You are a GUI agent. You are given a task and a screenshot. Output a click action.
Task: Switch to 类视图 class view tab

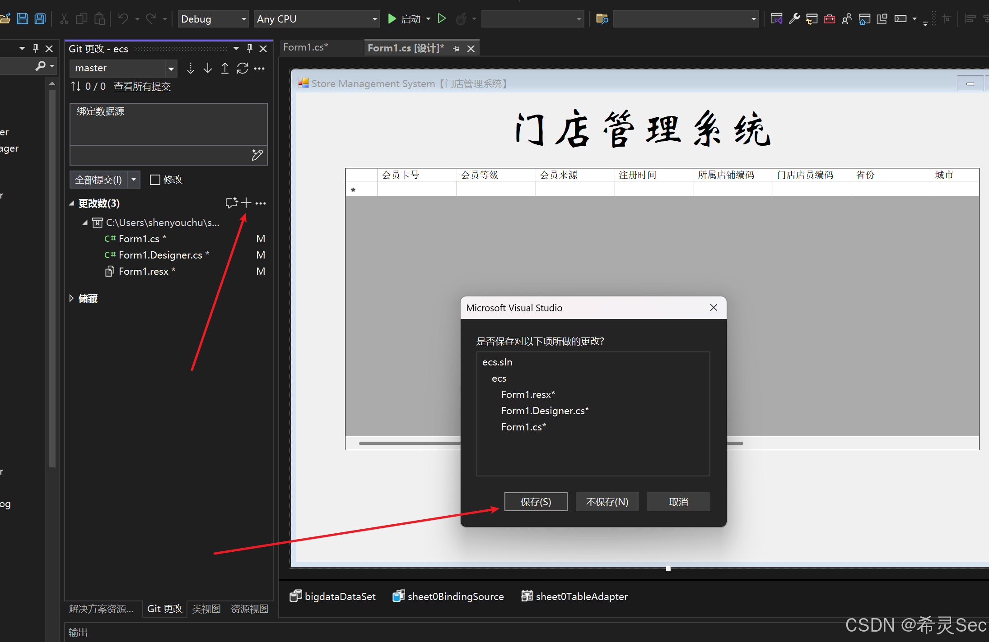pyautogui.click(x=206, y=609)
